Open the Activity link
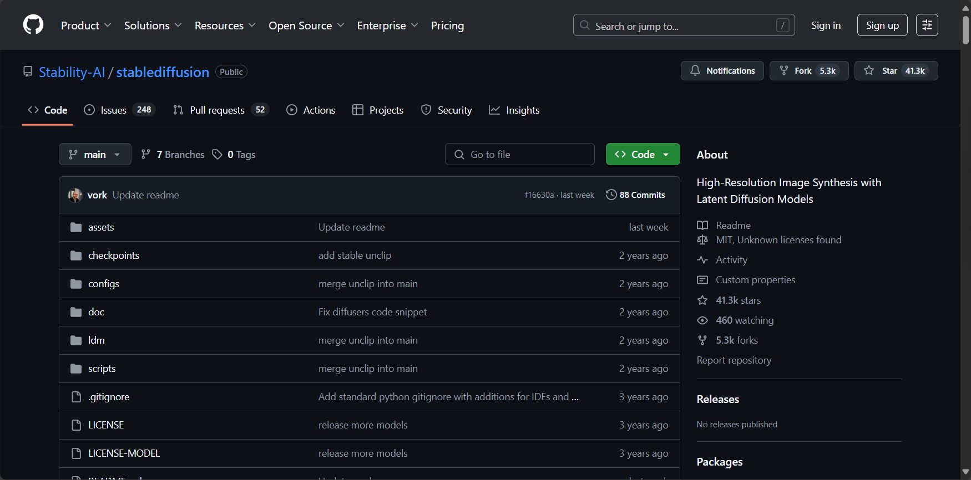The width and height of the screenshot is (971, 480). click(x=722, y=260)
